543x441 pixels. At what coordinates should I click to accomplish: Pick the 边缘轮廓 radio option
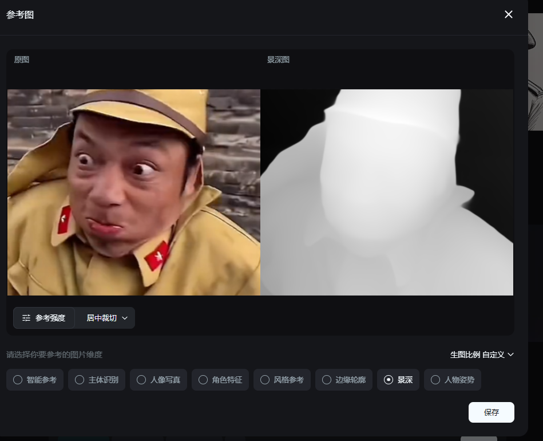(x=344, y=380)
